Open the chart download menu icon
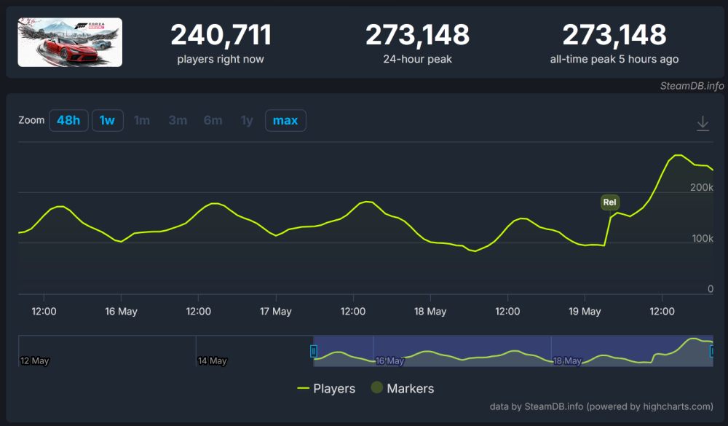 (703, 124)
